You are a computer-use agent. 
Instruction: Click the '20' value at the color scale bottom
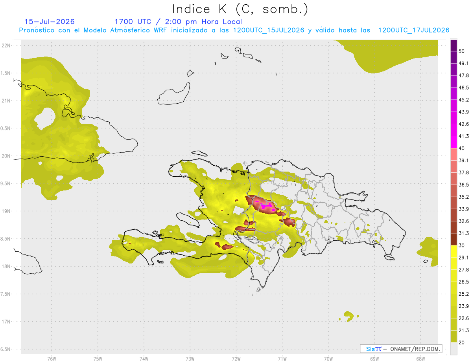pyautogui.click(x=462, y=342)
